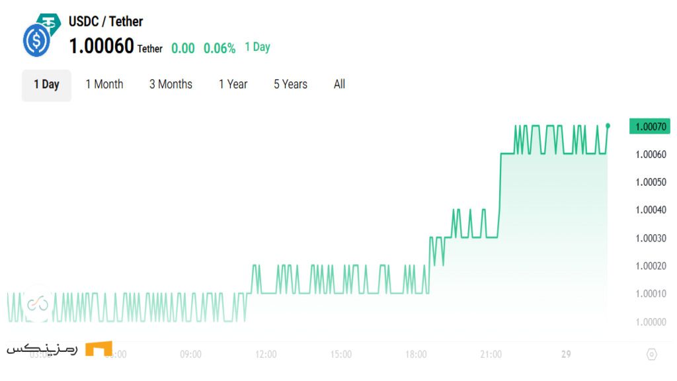The image size is (677, 381).
Task: Click the orange Ramzinex logo mark
Action: coord(99,349)
